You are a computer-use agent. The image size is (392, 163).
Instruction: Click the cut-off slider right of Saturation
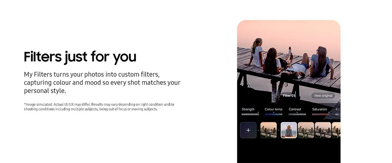pyautogui.click(x=338, y=114)
